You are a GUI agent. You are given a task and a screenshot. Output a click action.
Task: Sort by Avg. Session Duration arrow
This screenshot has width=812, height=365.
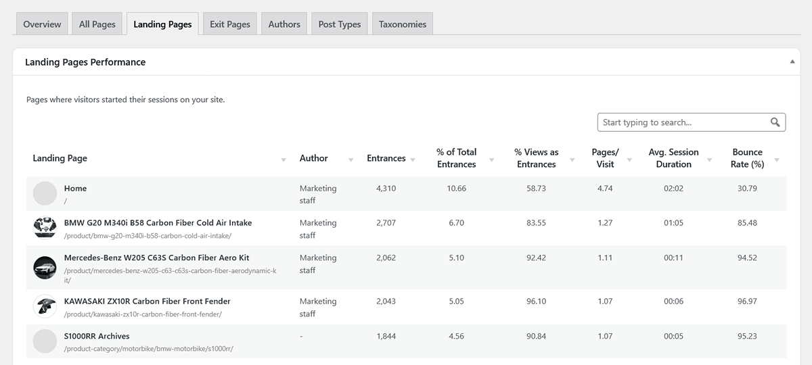710,160
